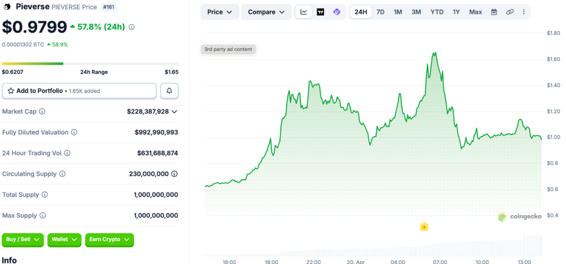This screenshot has height=264, width=566.
Task: Open the calendar date range picker
Action: coord(494,12)
